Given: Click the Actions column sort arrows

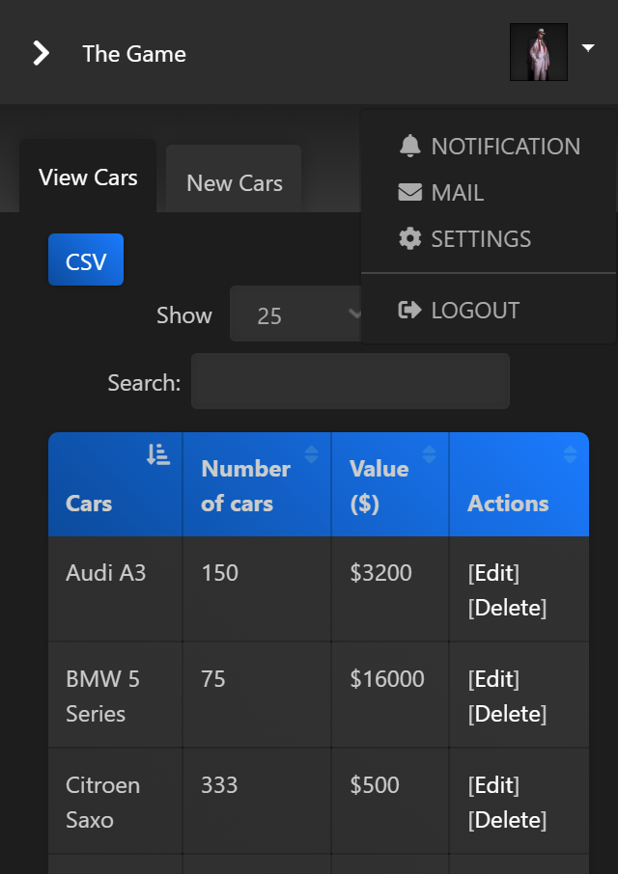Looking at the screenshot, I should click(570, 454).
